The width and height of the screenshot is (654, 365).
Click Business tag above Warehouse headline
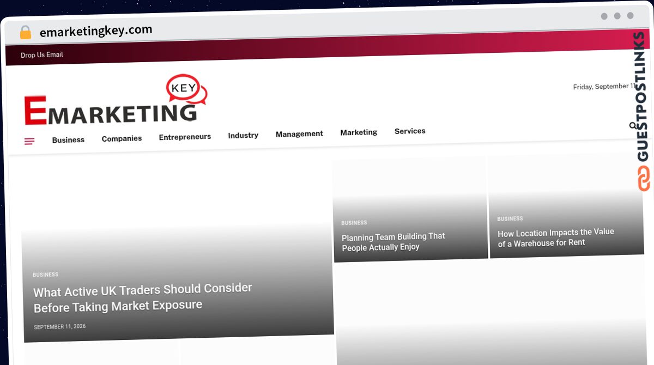(510, 218)
